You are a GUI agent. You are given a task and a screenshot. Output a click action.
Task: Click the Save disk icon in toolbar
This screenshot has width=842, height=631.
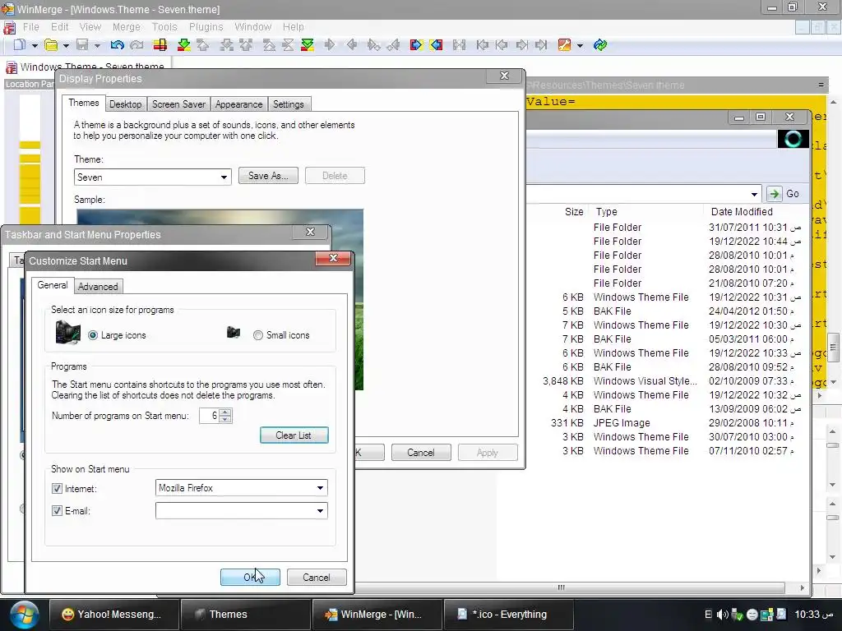[82, 45]
